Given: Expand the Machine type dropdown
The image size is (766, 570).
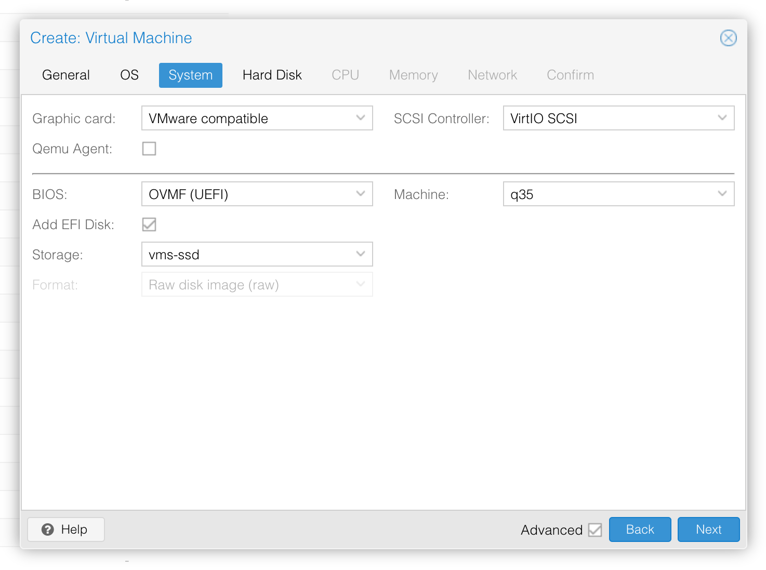Looking at the screenshot, I should coord(722,194).
